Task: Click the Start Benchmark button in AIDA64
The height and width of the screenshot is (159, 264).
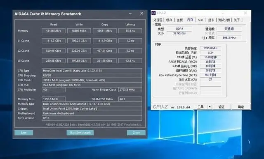Action: [x=80, y=133]
